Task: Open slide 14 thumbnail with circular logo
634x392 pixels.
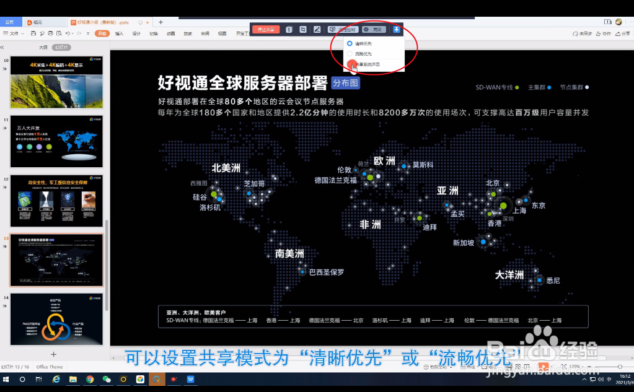Action: (x=56, y=320)
